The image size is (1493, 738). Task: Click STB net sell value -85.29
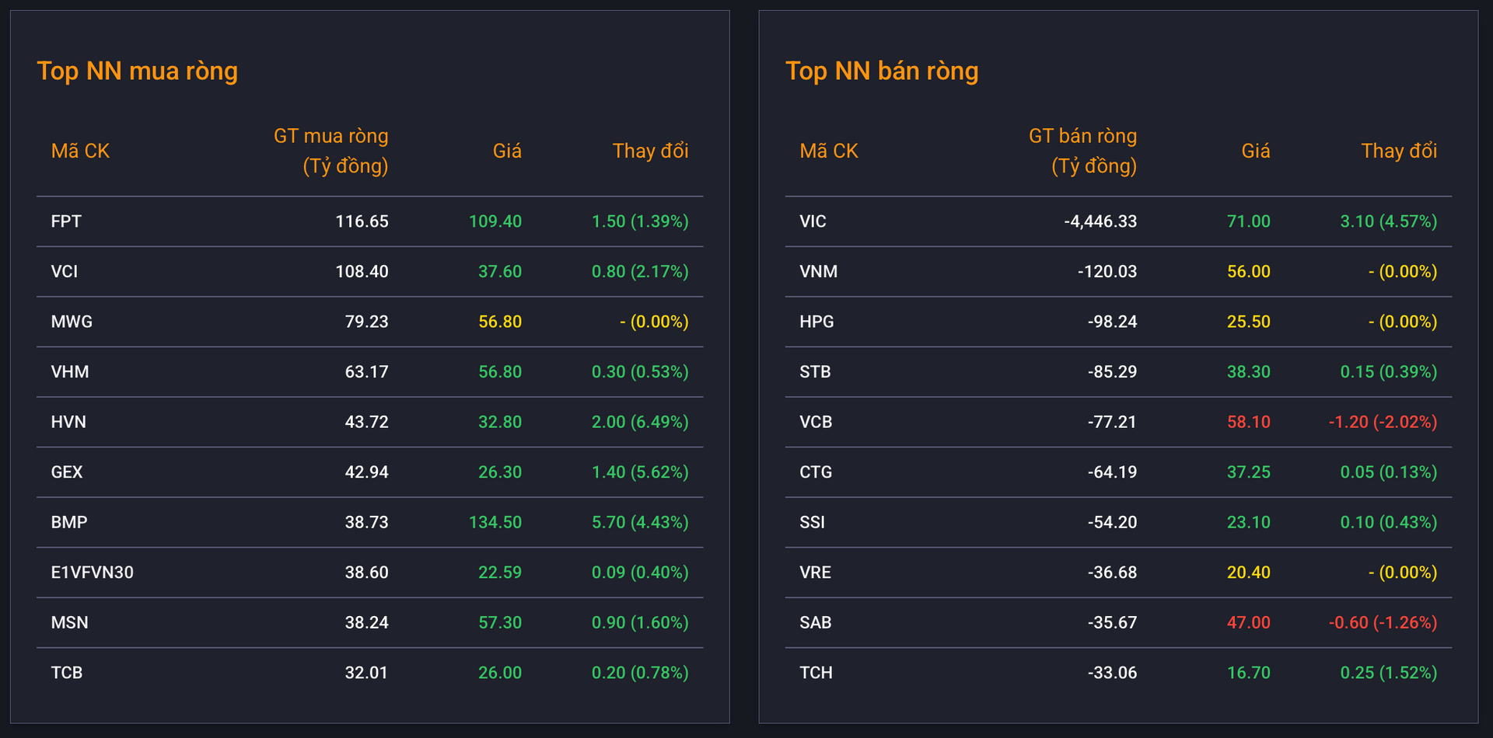pyautogui.click(x=1112, y=372)
